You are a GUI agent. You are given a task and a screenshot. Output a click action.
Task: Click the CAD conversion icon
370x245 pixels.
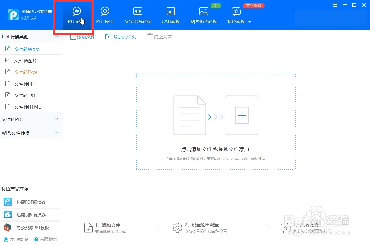point(171,11)
